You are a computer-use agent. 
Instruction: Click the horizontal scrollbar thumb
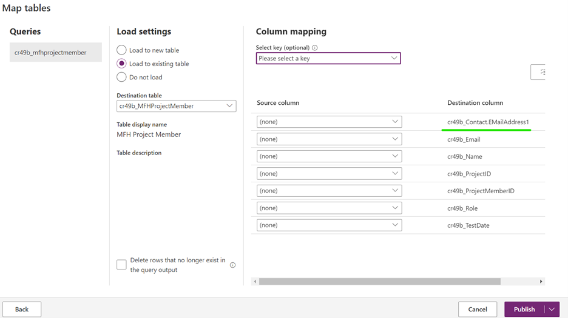pos(379,282)
